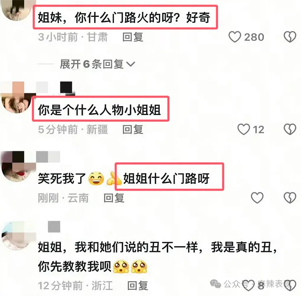Reply to the Zhejiang comment via 回复
Viewport: 301px width, 296px height.
[x=138, y=285]
